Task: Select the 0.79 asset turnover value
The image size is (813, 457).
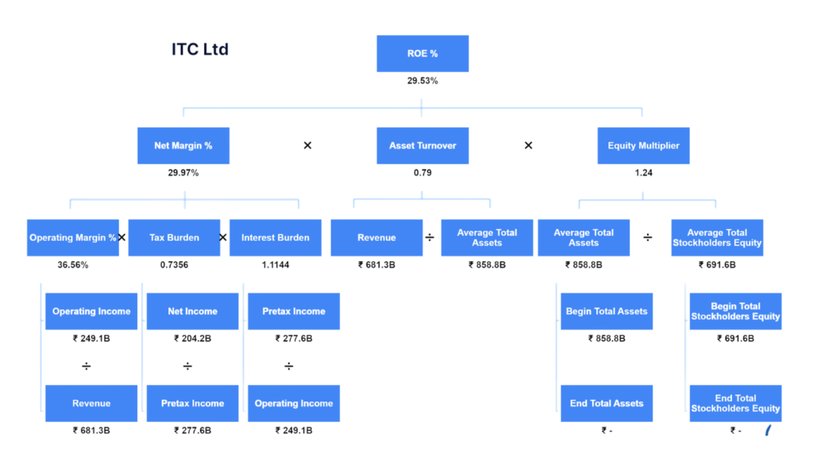Action: tap(422, 172)
